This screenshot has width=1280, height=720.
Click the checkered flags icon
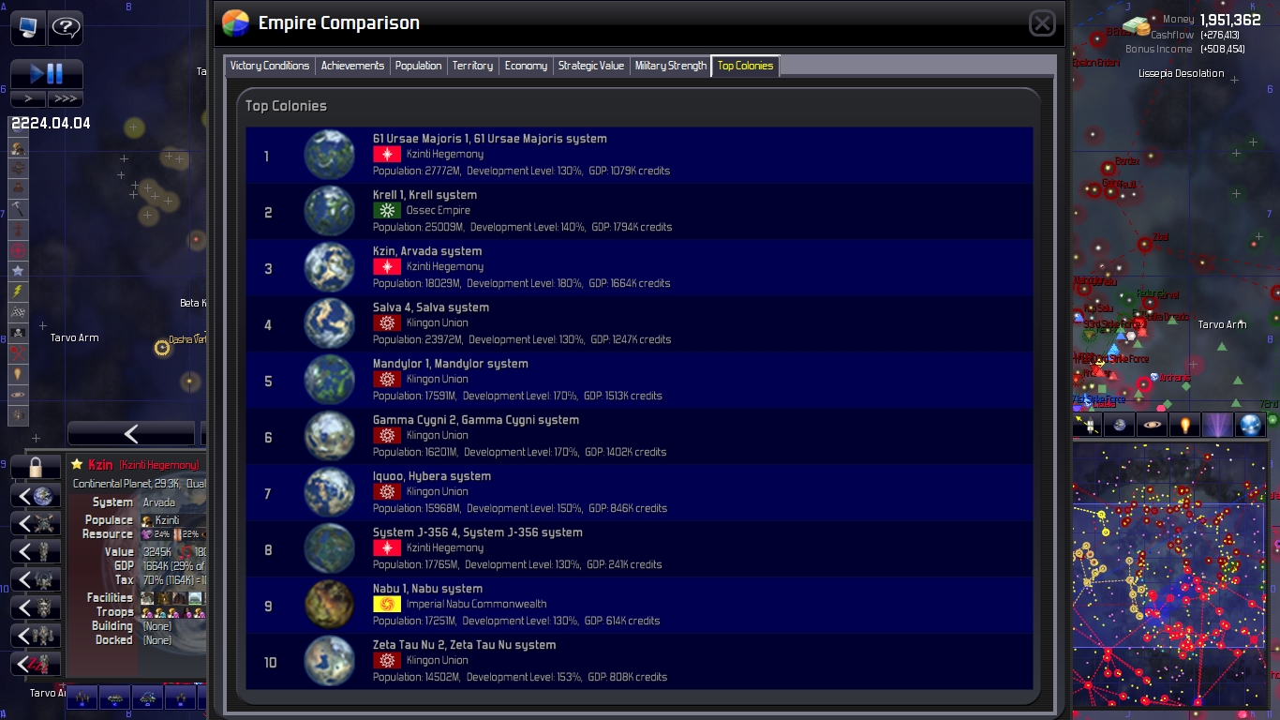(x=18, y=312)
